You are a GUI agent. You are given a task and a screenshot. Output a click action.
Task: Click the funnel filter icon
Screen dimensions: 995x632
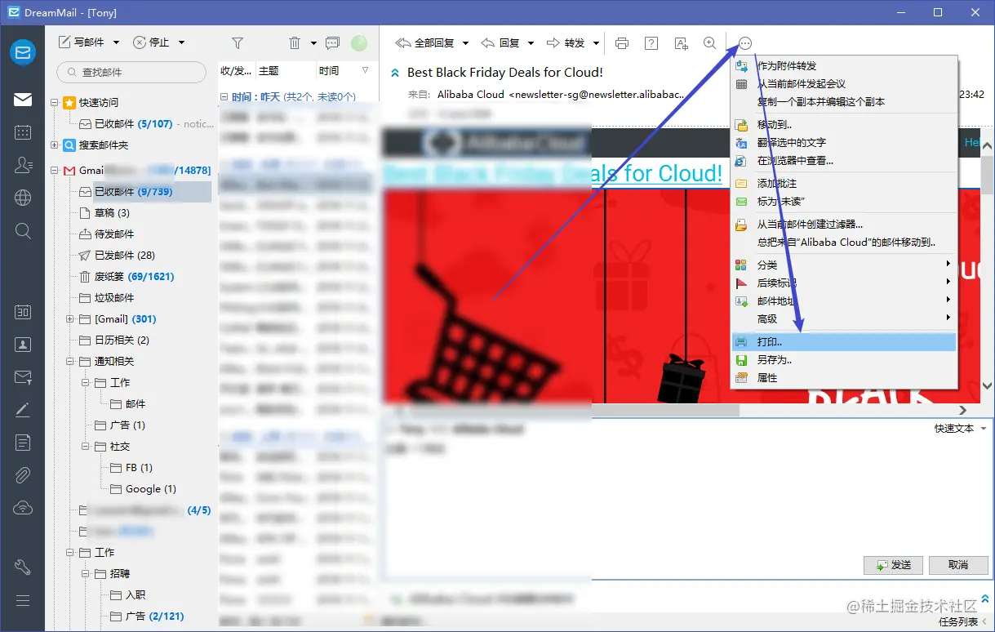coord(238,43)
